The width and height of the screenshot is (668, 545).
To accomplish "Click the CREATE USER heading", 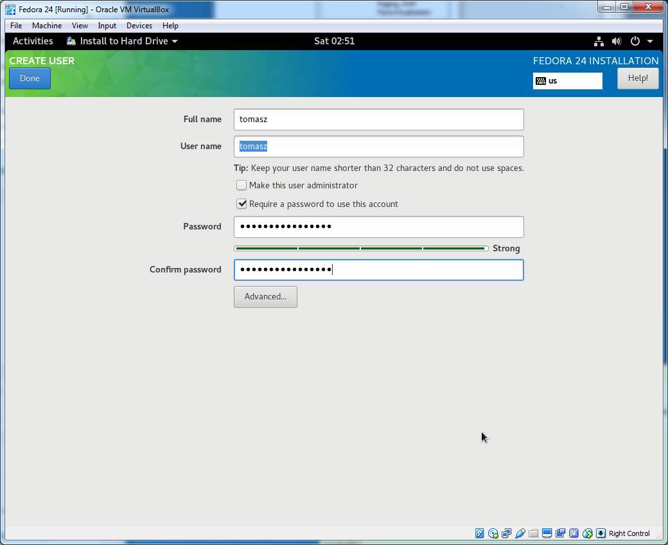I will click(42, 61).
